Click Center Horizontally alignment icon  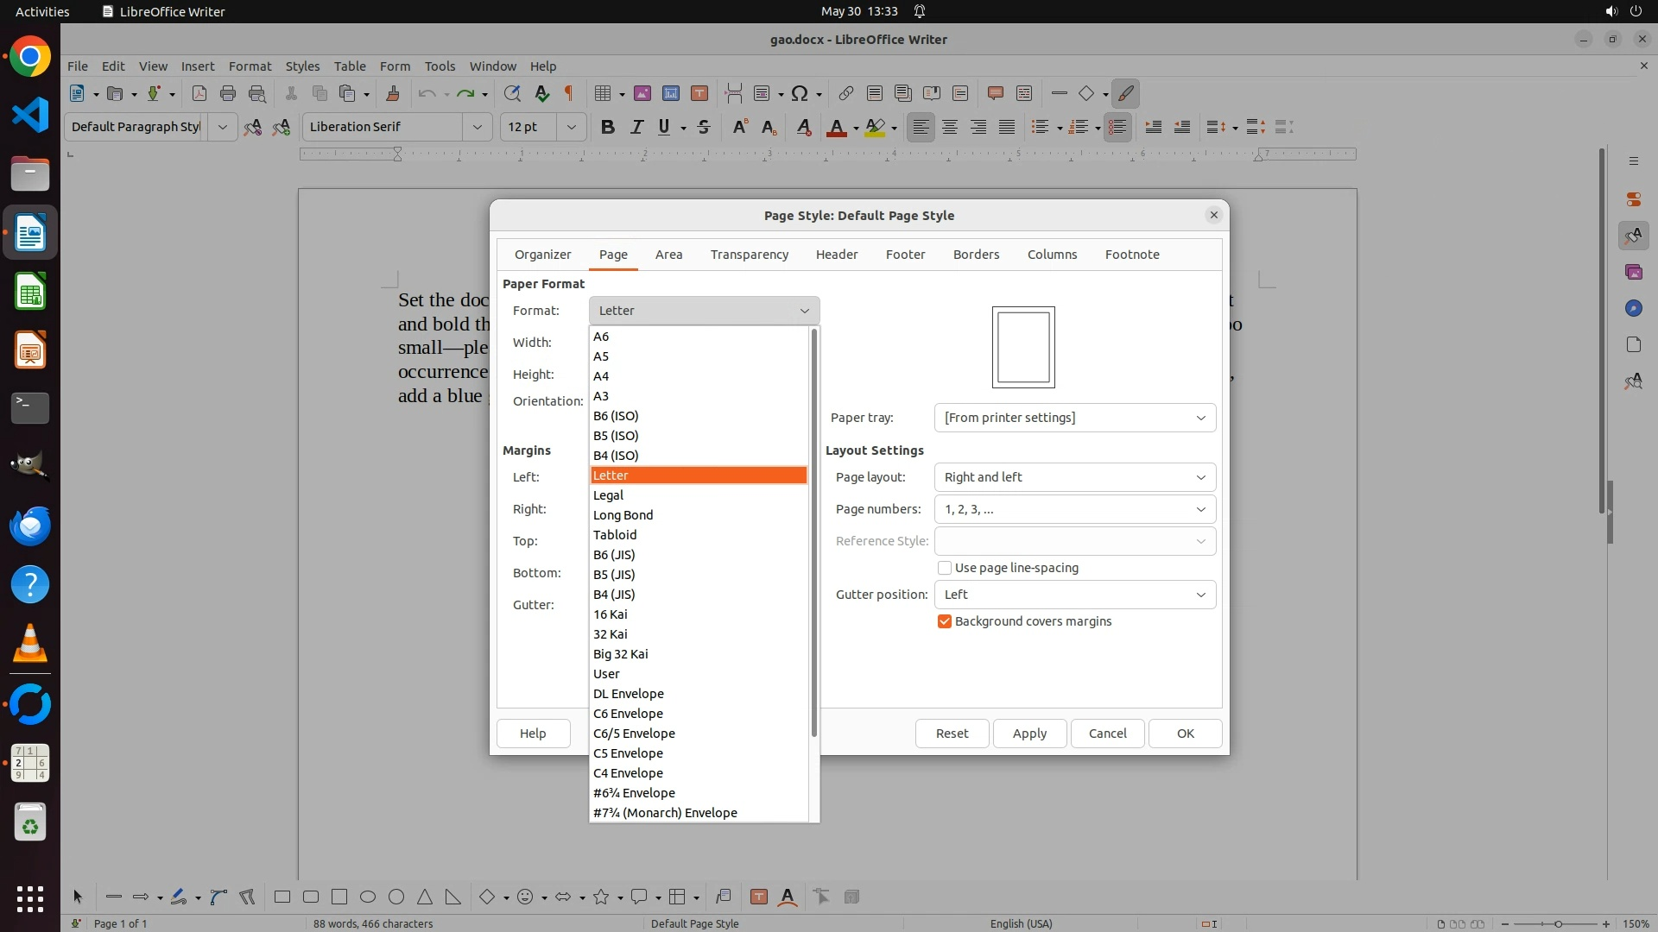pyautogui.click(x=950, y=127)
